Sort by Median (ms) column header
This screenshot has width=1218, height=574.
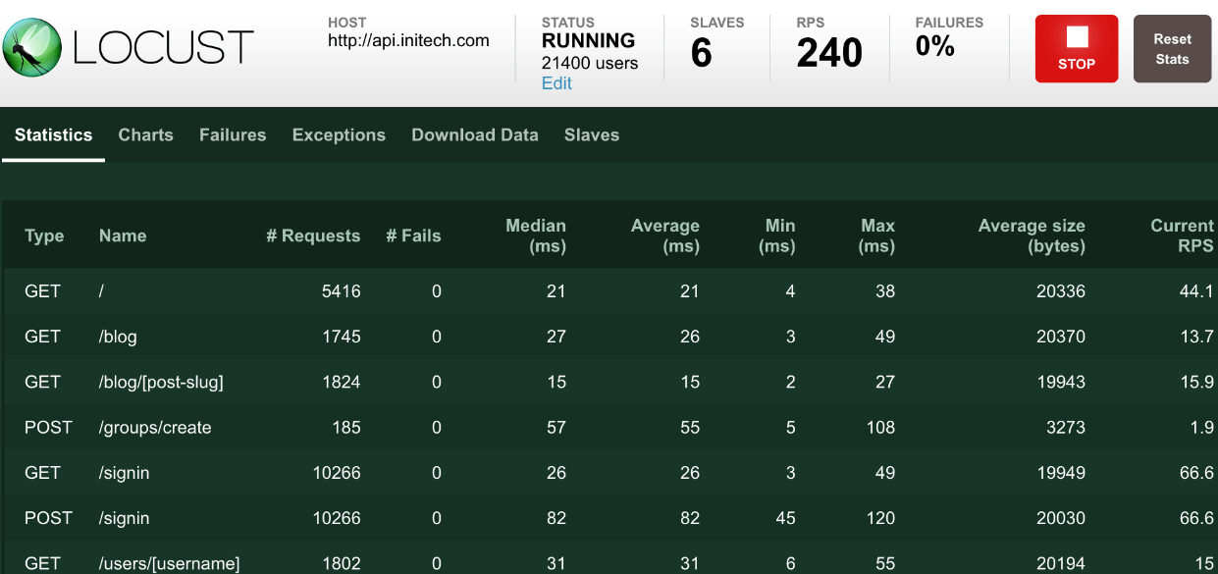(536, 235)
